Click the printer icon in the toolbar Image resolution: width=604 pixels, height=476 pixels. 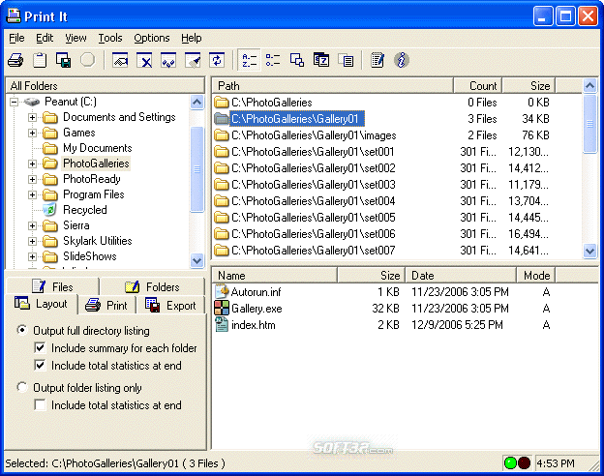coord(15,60)
